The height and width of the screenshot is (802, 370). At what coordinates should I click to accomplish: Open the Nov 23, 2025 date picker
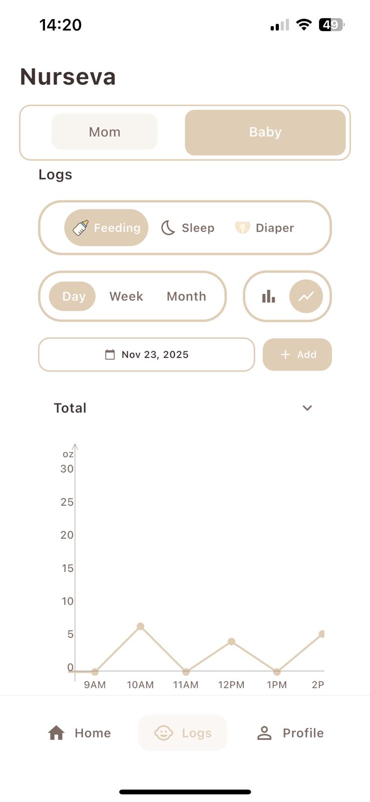click(x=155, y=355)
